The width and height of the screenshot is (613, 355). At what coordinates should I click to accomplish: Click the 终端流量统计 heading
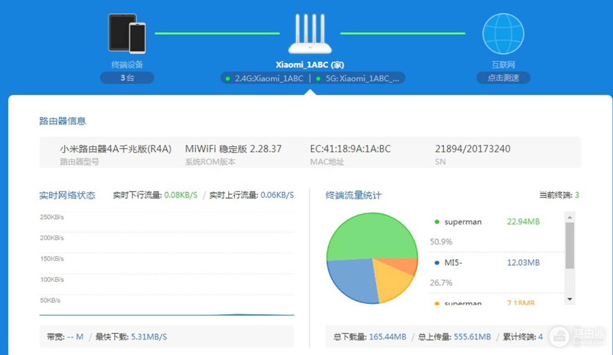click(353, 195)
